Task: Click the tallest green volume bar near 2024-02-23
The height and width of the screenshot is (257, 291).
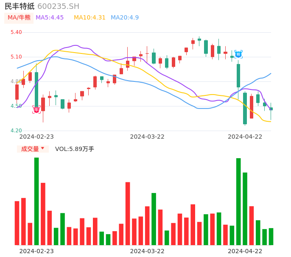Action: (36, 201)
